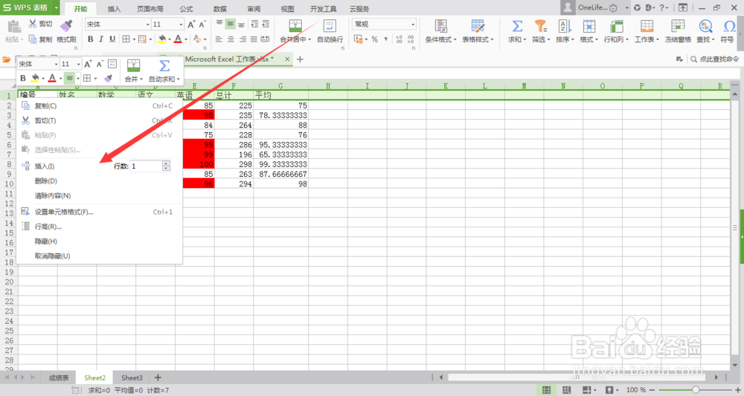Open Conditional Formatting (条件格式) icon
Viewport: 744px width, 396px height.
pos(440,27)
